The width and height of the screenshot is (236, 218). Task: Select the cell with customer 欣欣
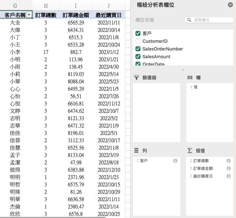pos(15,214)
